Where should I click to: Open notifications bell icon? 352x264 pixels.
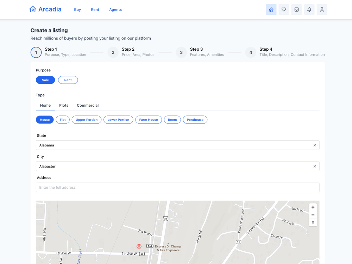pyautogui.click(x=309, y=10)
